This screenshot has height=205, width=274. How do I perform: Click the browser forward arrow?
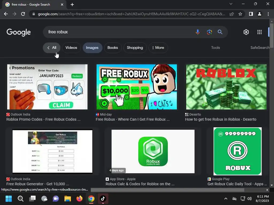14,14
